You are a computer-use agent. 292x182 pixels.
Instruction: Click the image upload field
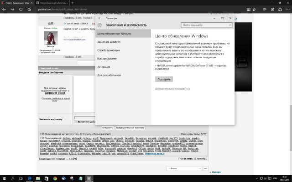pos(85,117)
